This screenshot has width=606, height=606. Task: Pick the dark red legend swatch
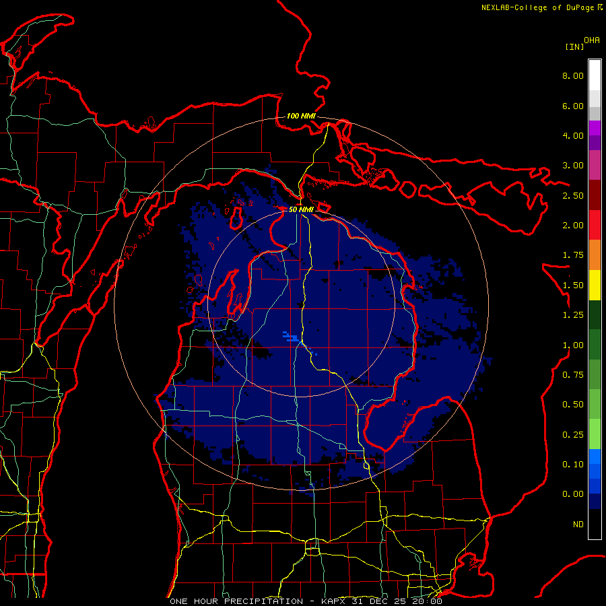tap(595, 195)
